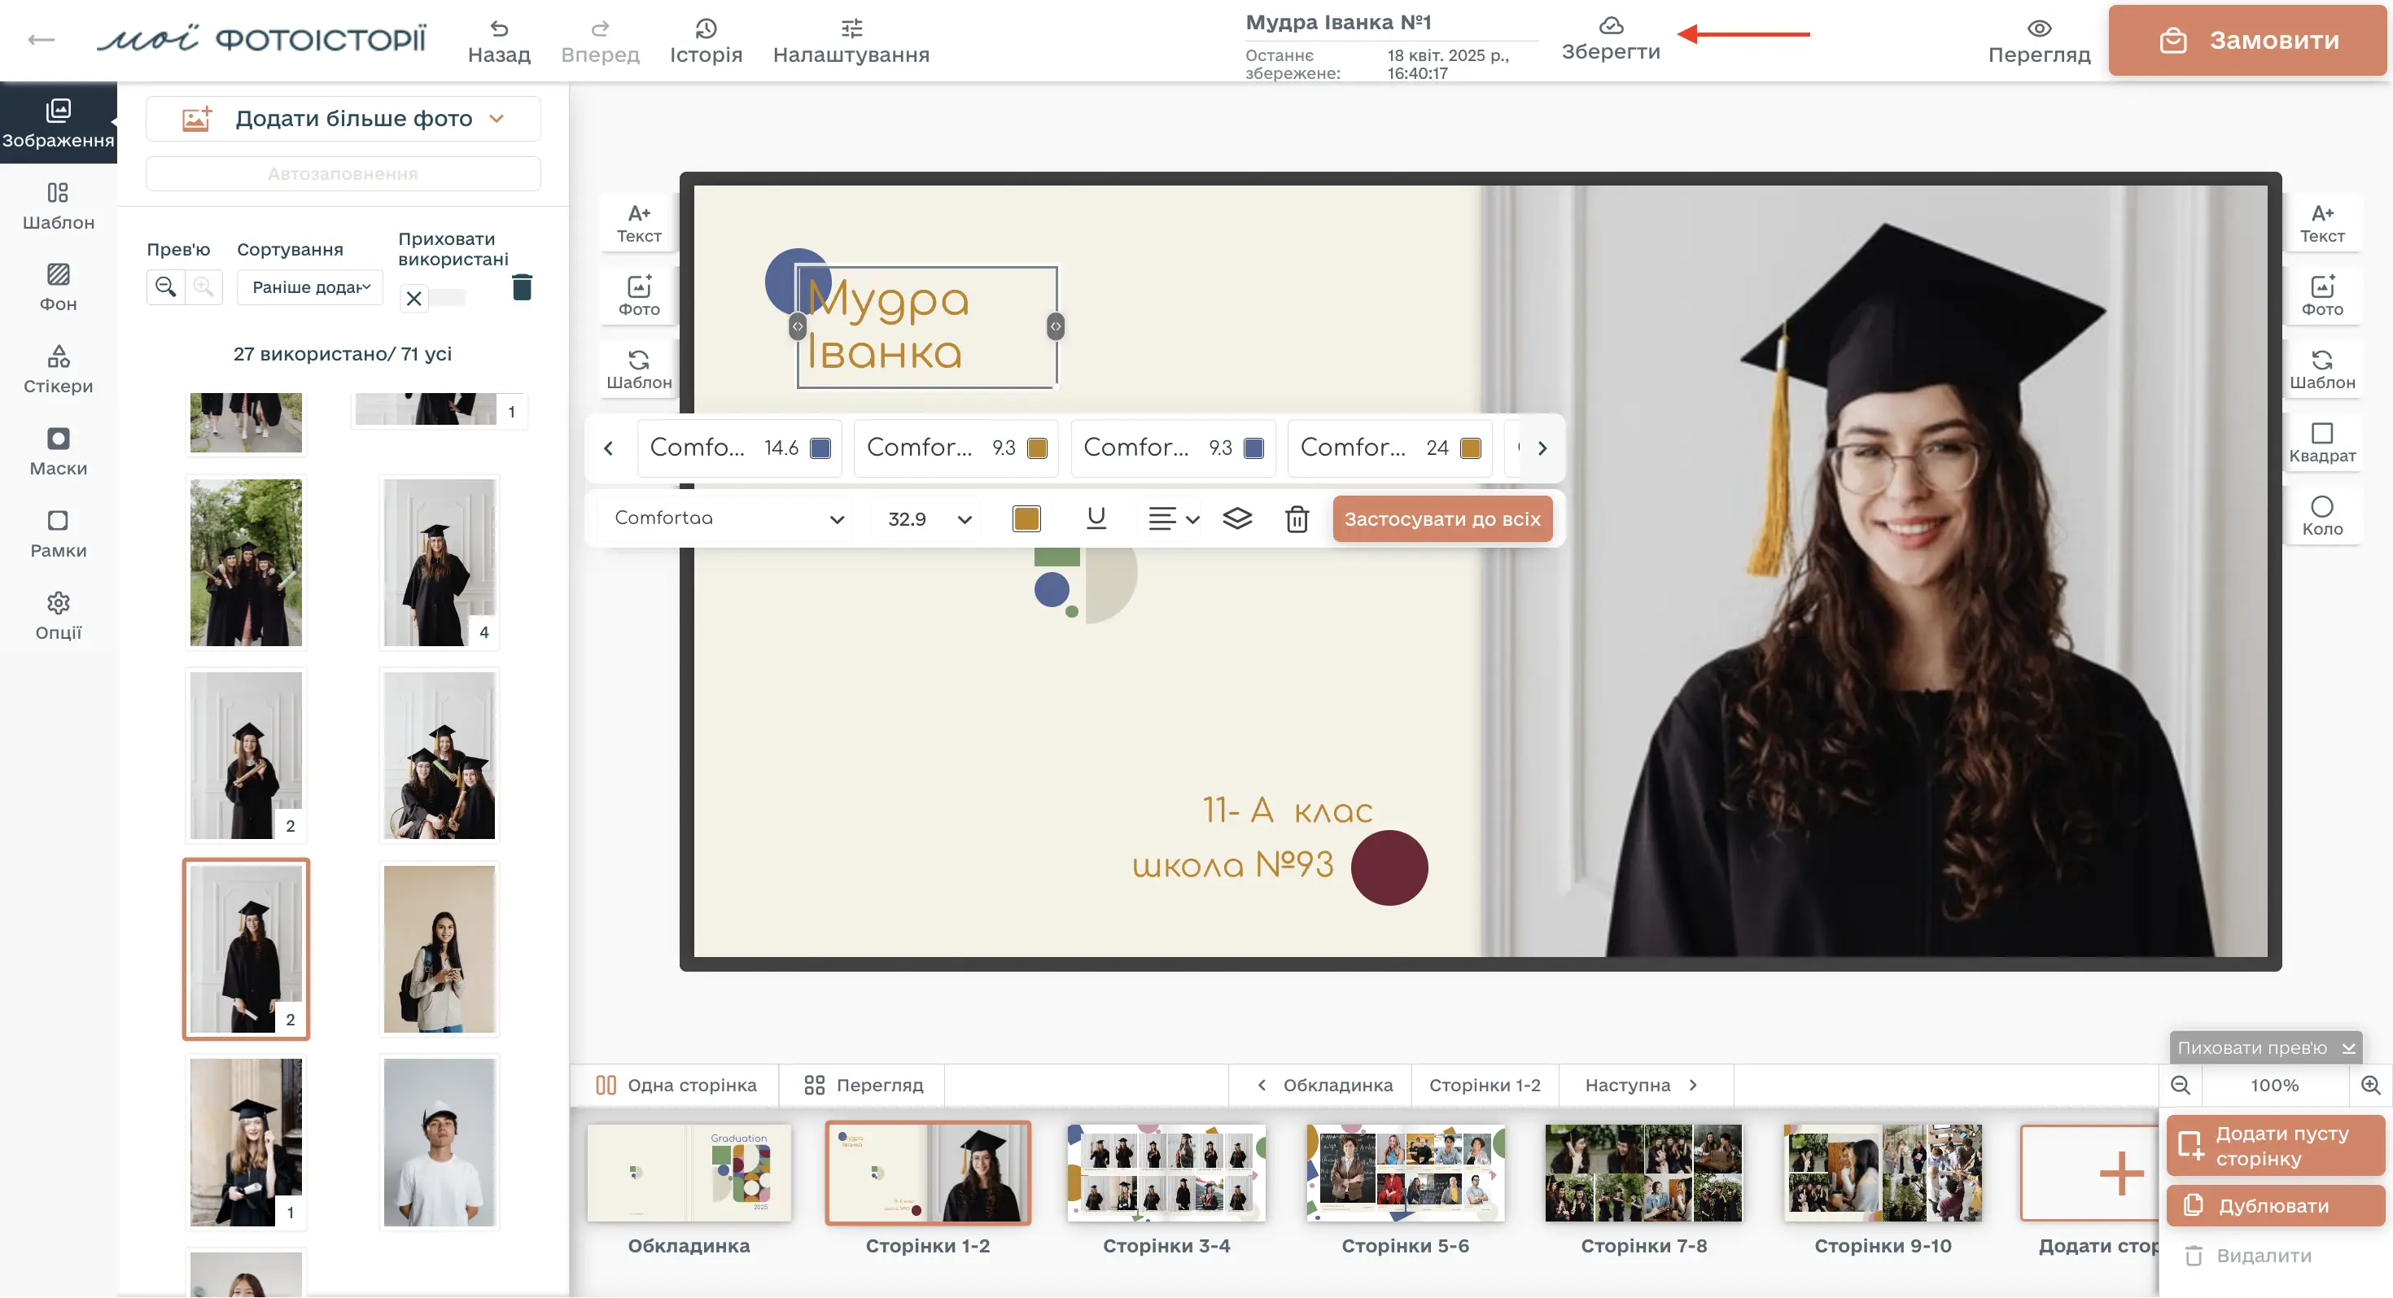This screenshot has height=1298, width=2393.
Task: Add text with left page Текст tool
Action: 639,224
